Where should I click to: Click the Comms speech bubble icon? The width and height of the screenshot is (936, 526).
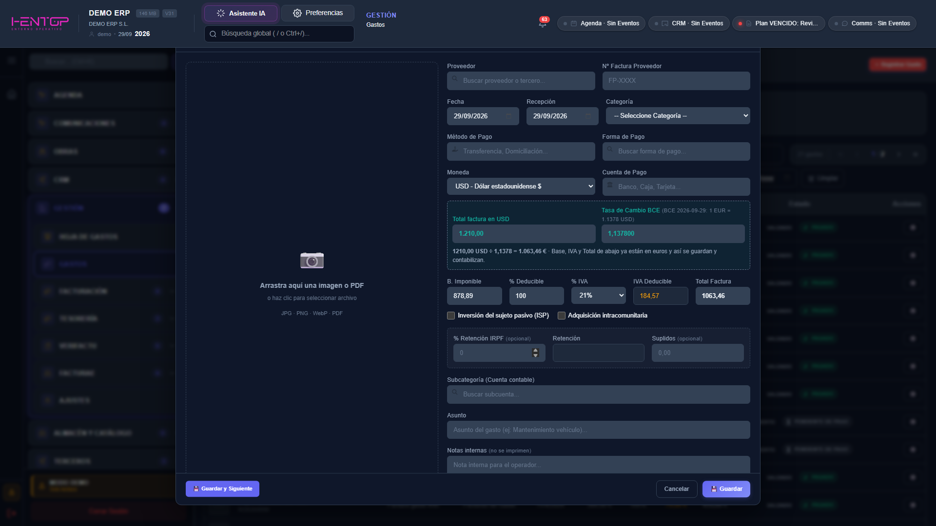coord(845,23)
